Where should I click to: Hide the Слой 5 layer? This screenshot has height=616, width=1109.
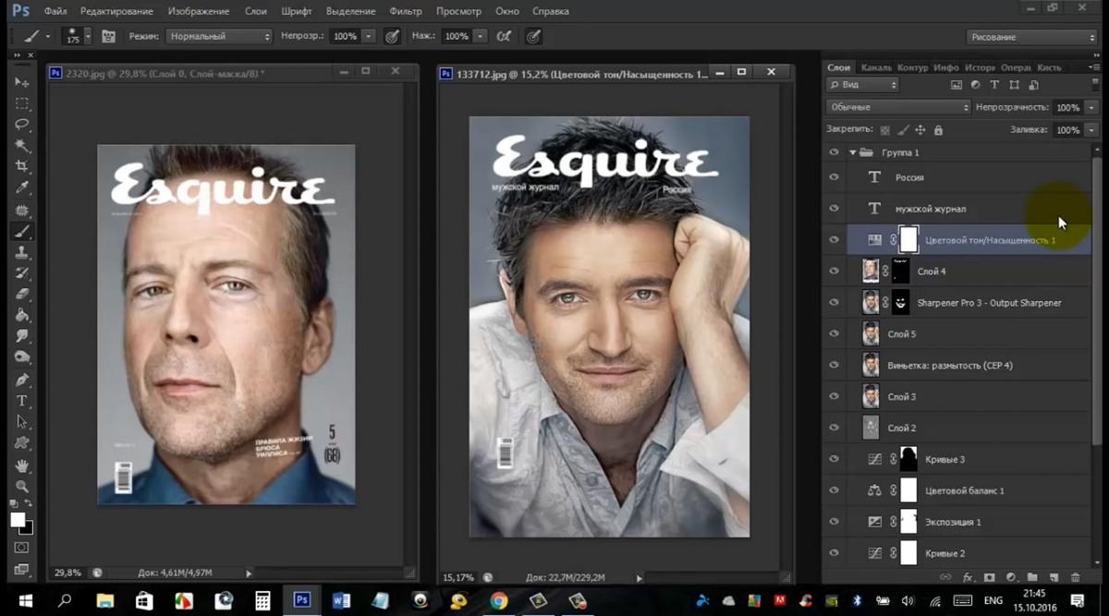click(x=834, y=334)
